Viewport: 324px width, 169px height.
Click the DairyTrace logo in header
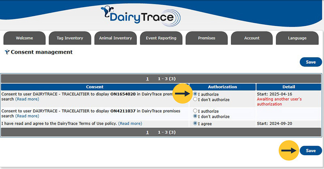pyautogui.click(x=140, y=16)
